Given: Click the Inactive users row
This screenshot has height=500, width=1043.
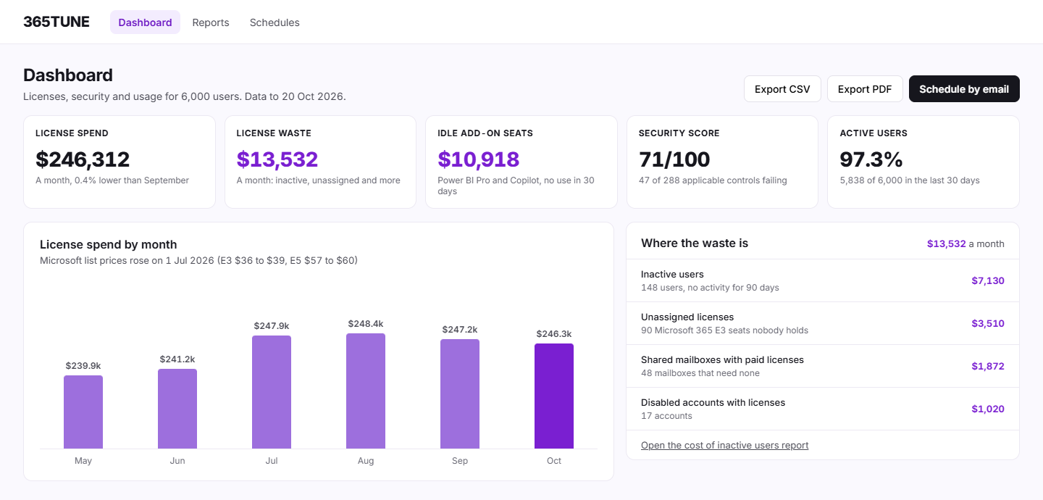Looking at the screenshot, I should click(823, 280).
